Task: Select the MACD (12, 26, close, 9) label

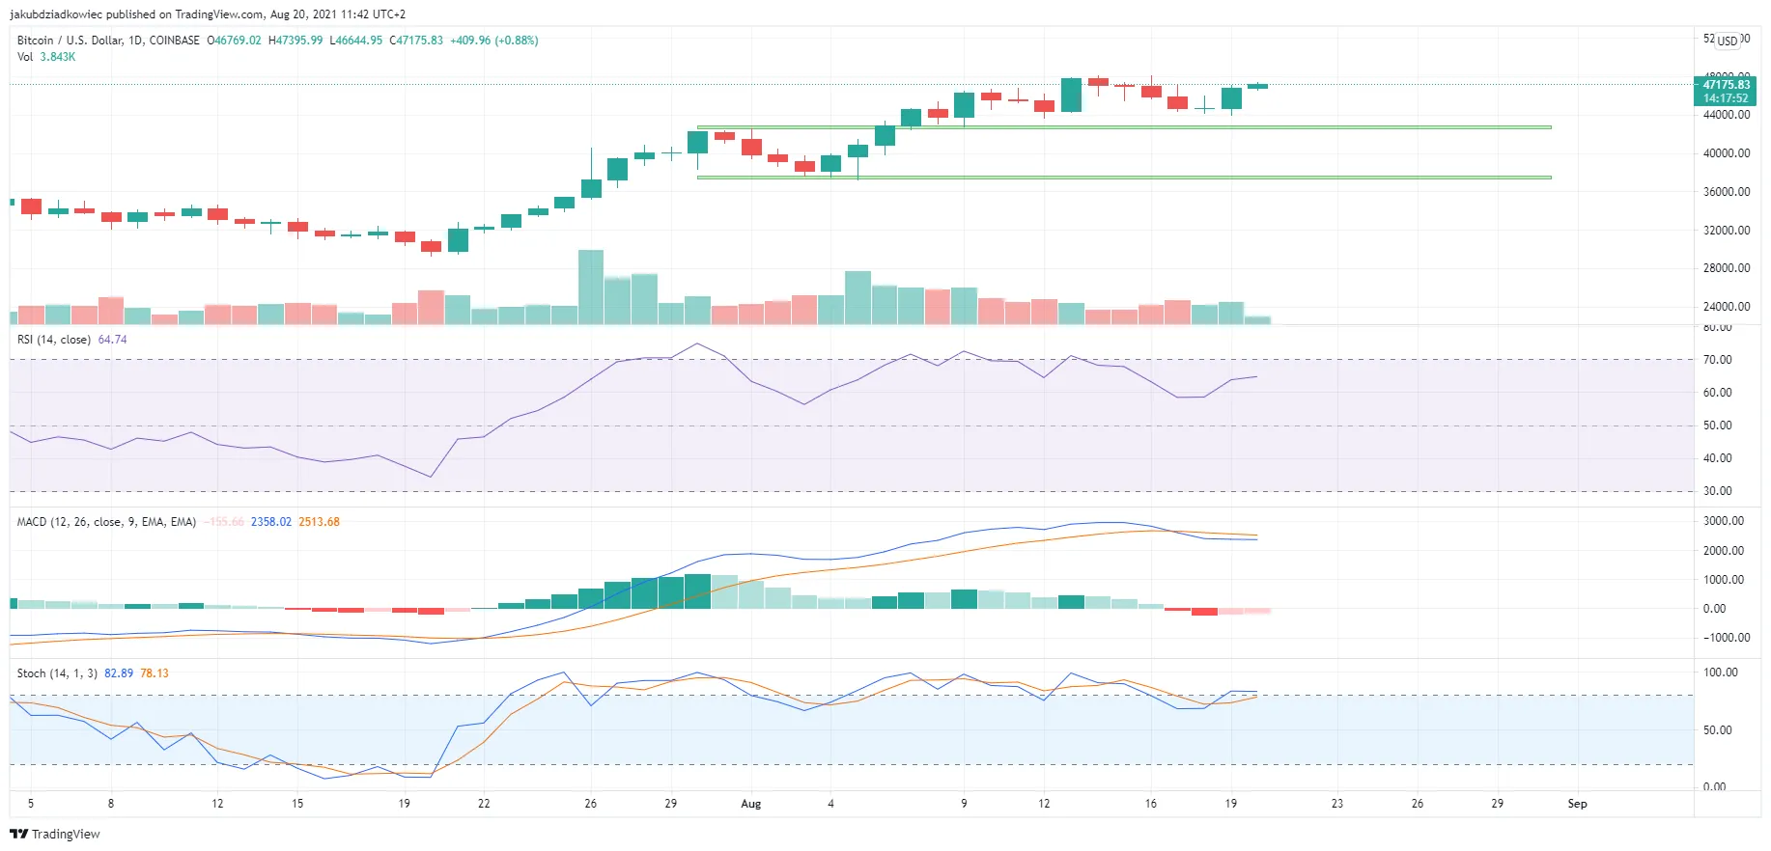Action: pos(106,522)
